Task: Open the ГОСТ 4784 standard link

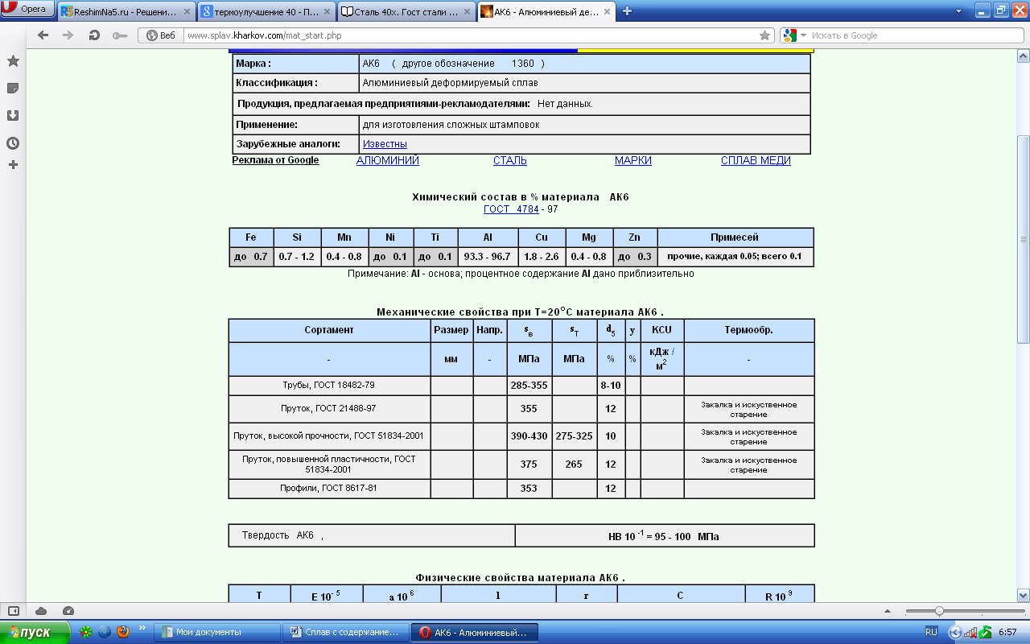Action: [511, 209]
